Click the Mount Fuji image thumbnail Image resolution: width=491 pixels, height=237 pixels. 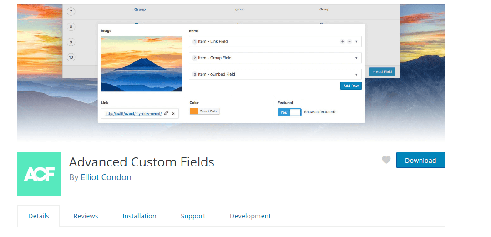(x=142, y=64)
